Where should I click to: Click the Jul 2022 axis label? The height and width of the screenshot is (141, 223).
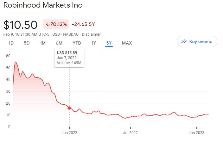(x=130, y=132)
